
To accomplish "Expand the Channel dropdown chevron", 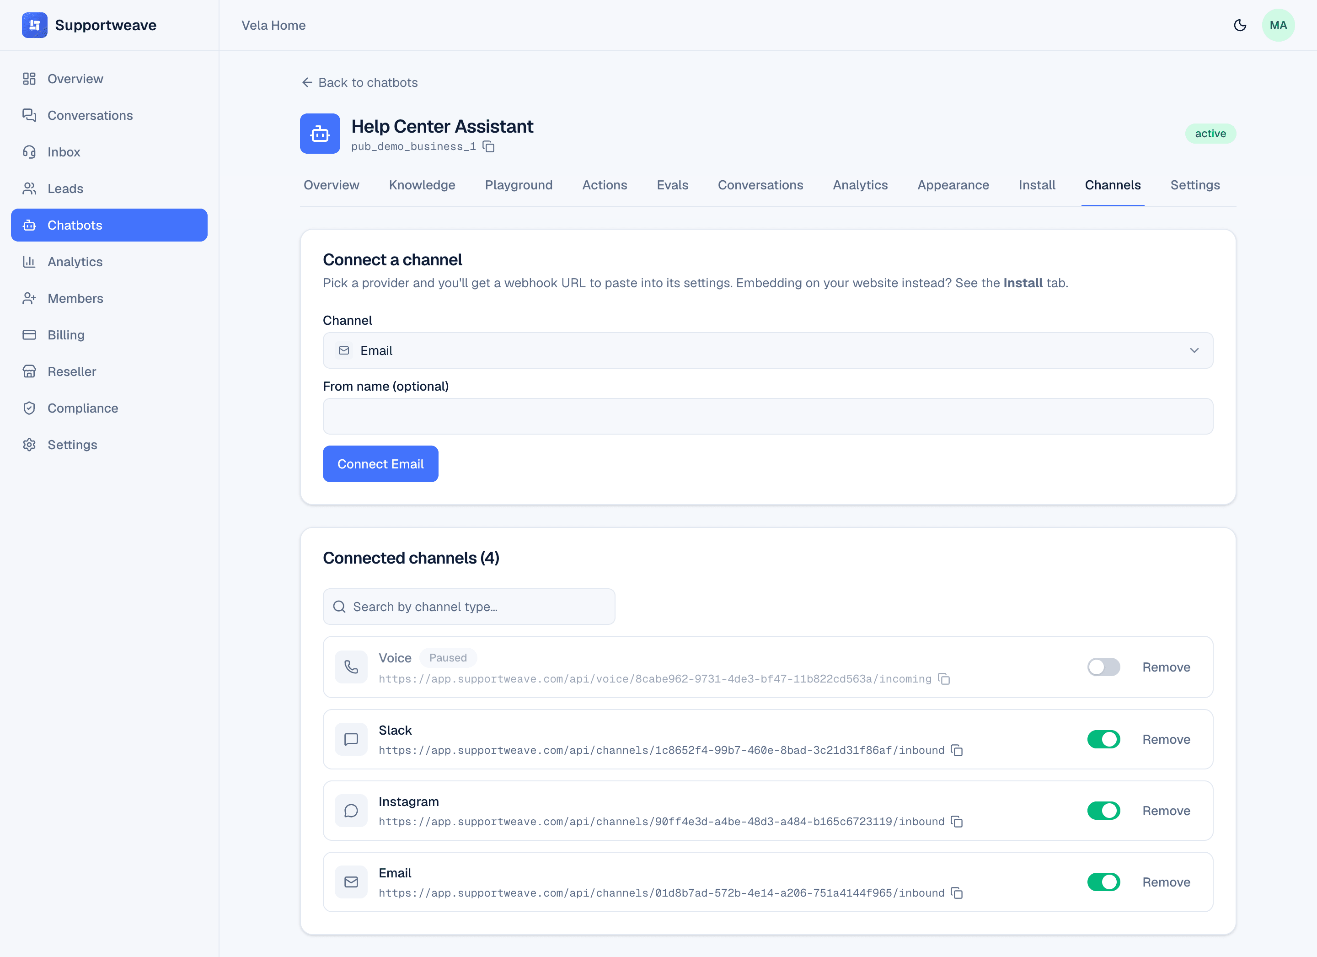I will [x=1194, y=350].
